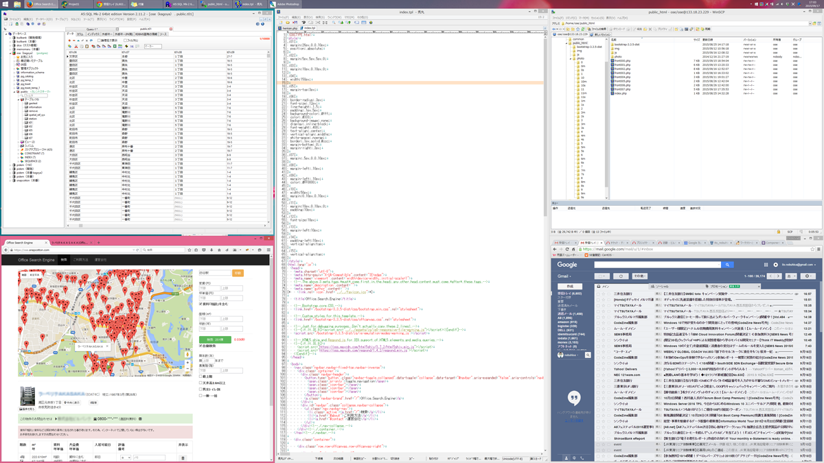
Task: Click the red delete row icon in A5:SQL
Action: [x=75, y=40]
